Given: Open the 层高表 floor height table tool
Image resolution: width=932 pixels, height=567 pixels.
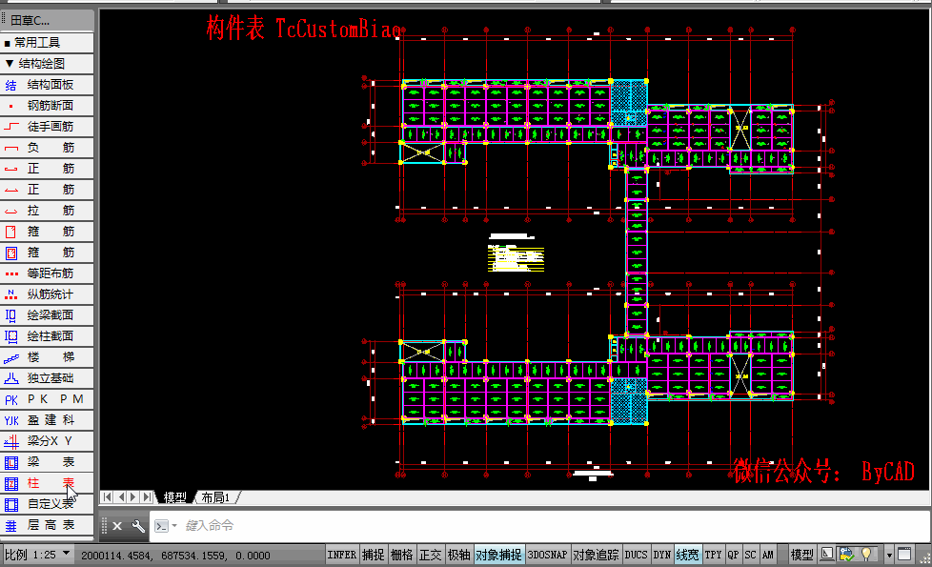Looking at the screenshot, I should [47, 525].
